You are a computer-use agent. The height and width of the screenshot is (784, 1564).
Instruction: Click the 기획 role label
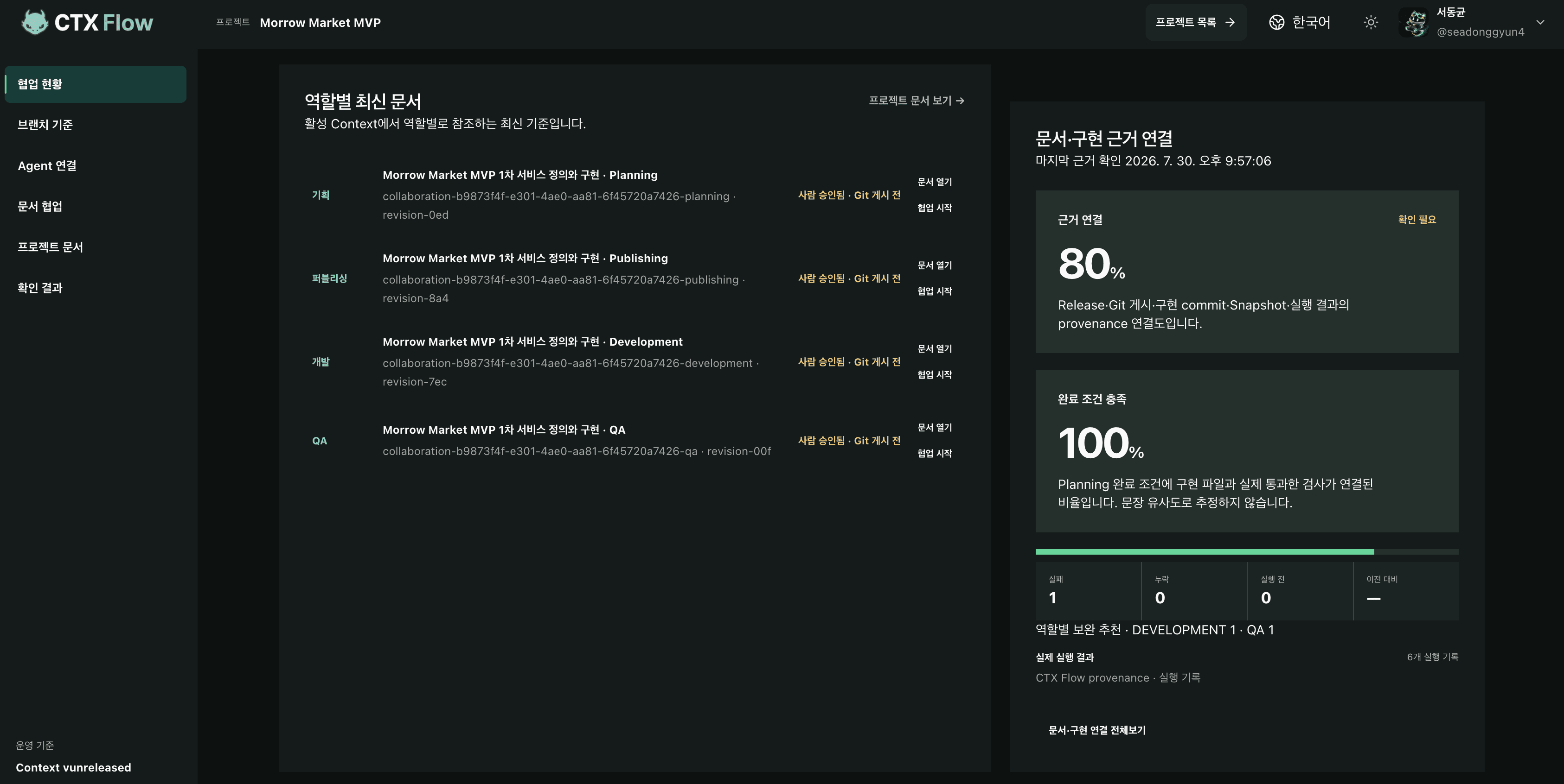[320, 195]
